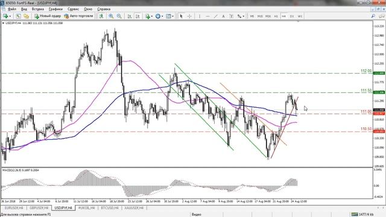Open the periodicity clock icon

pos(158,16)
